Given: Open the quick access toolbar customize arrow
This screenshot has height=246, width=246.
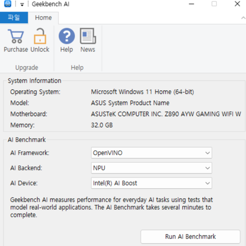Looking at the screenshot, I should [x=22, y=4].
